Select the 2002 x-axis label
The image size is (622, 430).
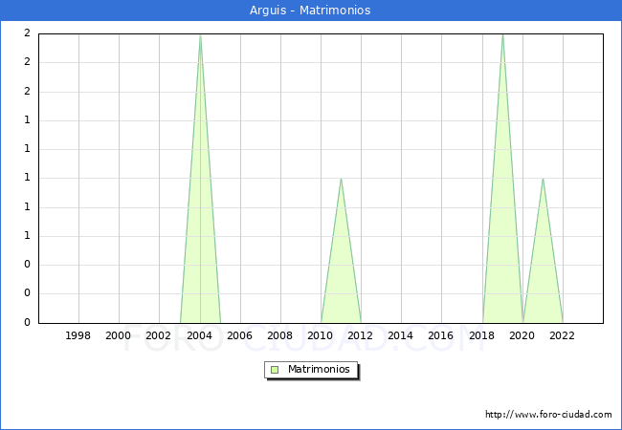coord(159,335)
